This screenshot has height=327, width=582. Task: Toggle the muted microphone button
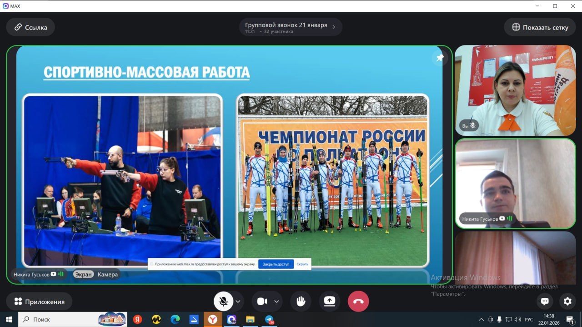point(223,301)
